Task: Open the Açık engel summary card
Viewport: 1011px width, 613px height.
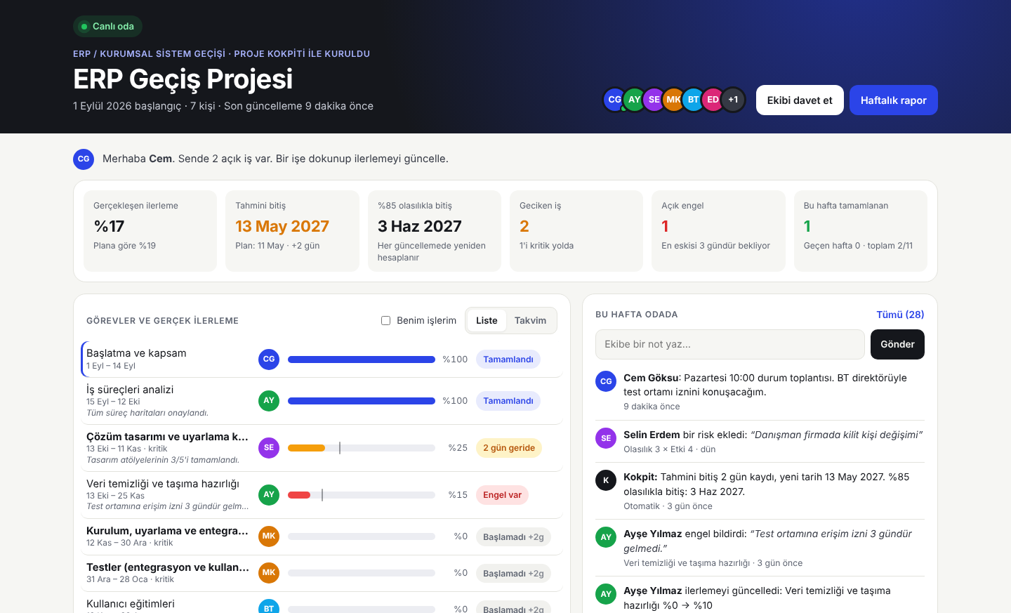Action: point(718,231)
